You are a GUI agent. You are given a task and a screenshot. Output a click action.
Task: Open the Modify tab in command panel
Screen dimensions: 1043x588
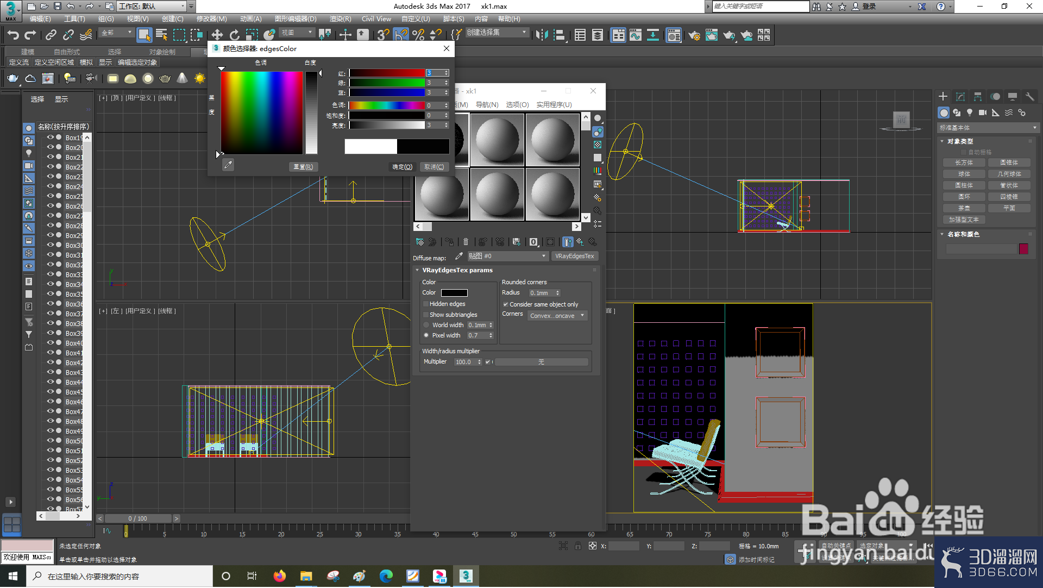pos(960,97)
